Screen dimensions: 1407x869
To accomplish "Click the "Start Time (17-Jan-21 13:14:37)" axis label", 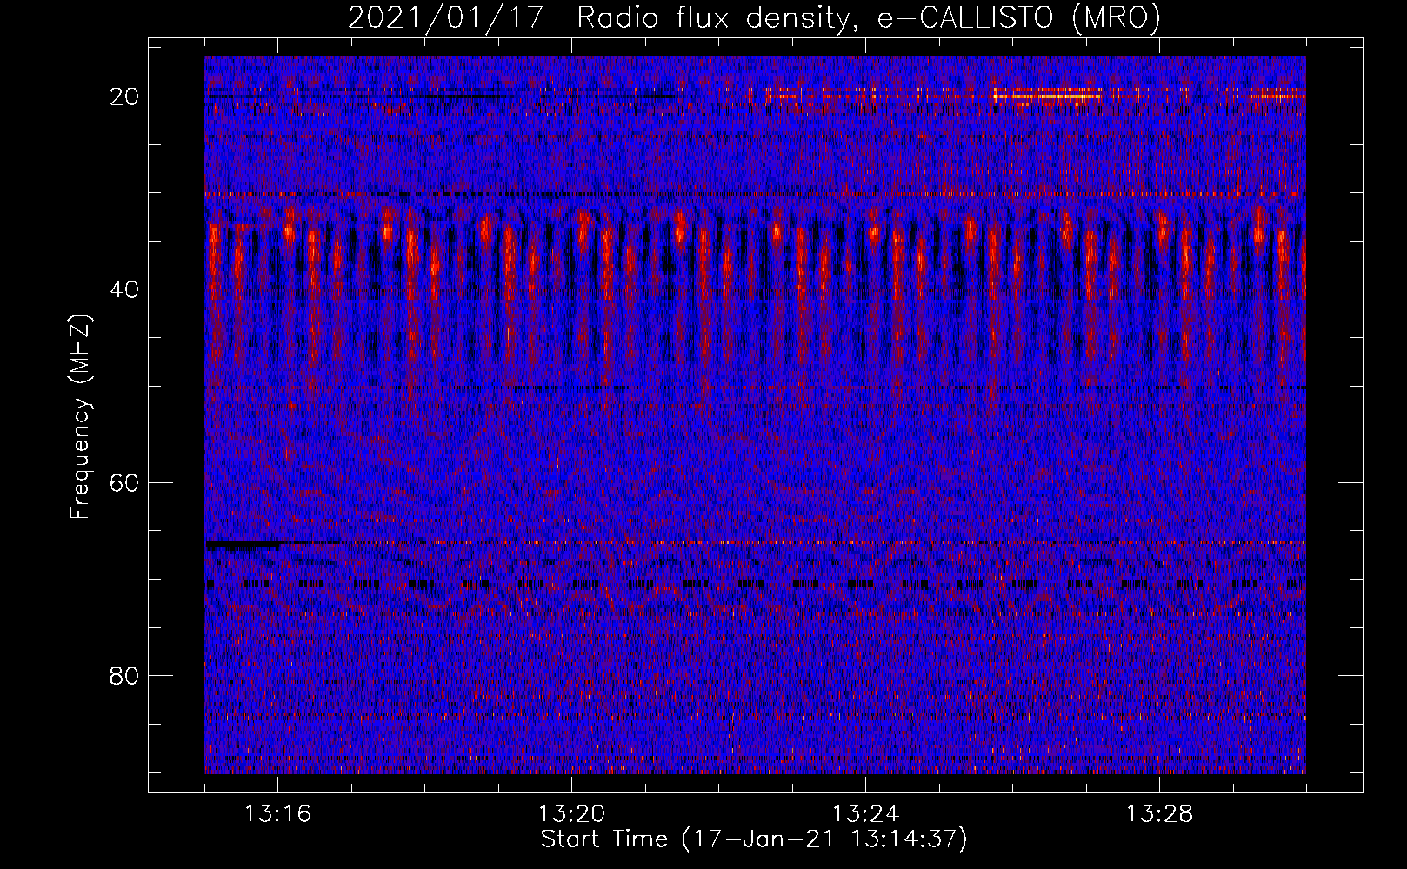I will click(754, 839).
